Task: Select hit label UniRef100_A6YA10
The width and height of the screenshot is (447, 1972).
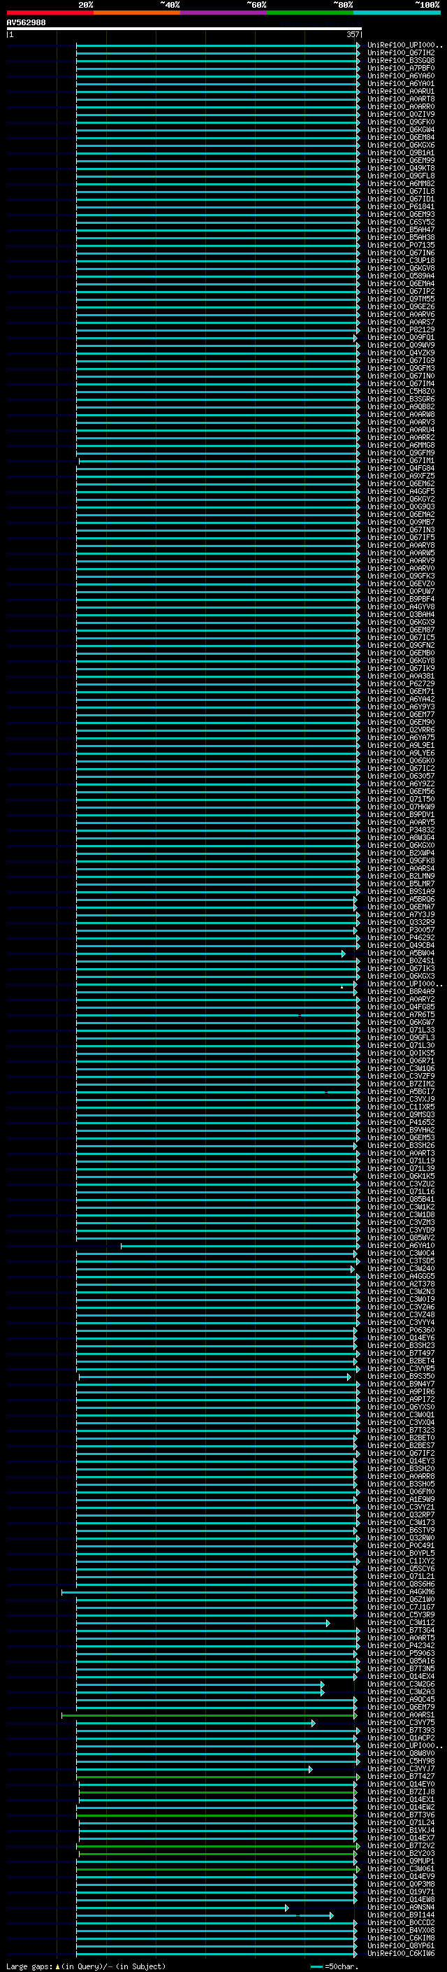Action: (x=401, y=1245)
